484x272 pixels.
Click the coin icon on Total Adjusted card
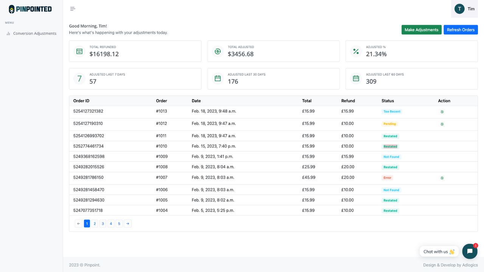point(217,51)
